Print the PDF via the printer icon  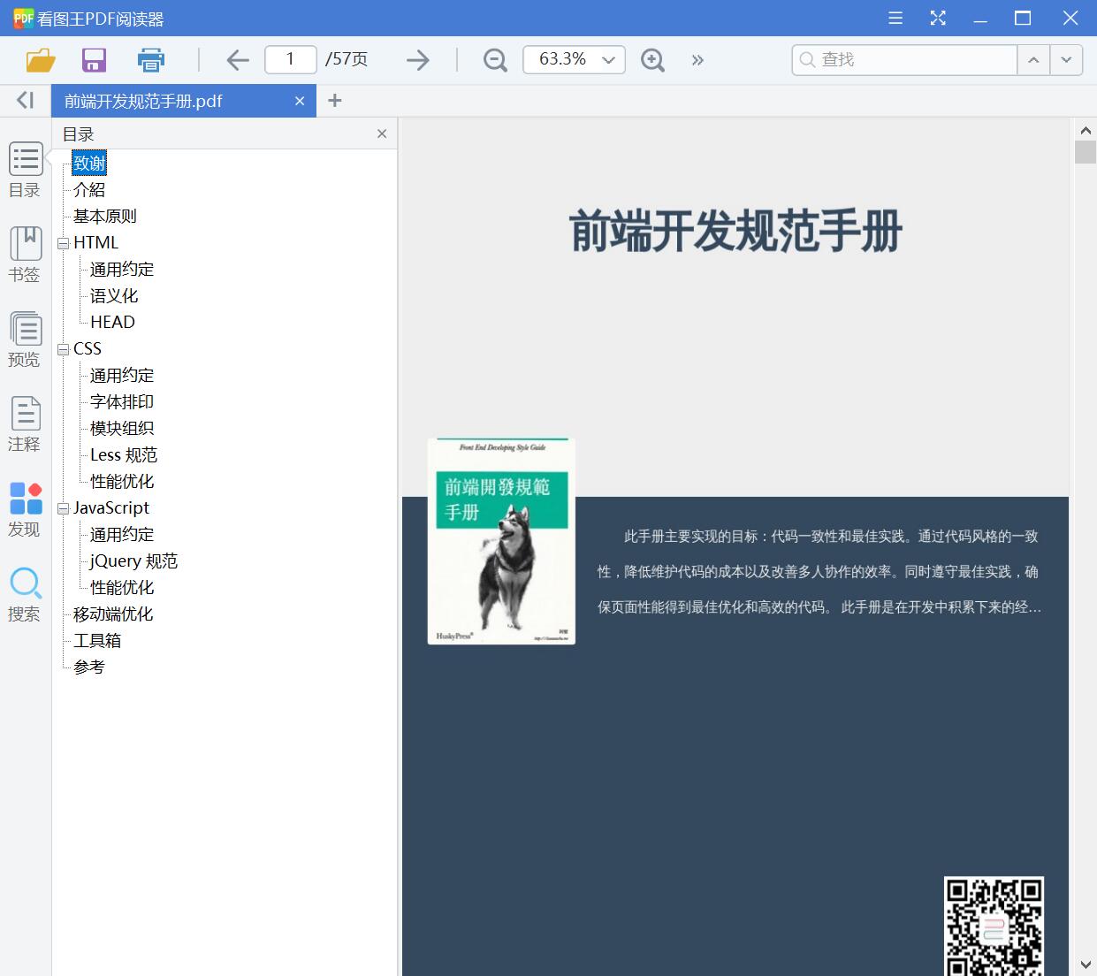(x=150, y=59)
